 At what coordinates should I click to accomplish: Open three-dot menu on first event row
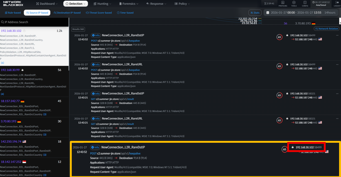point(337,35)
